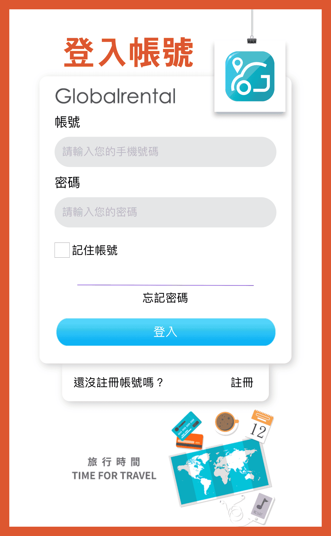Viewport: 331px width, 536px height.
Task: Click the teal credit card illustration
Action: click(186, 426)
